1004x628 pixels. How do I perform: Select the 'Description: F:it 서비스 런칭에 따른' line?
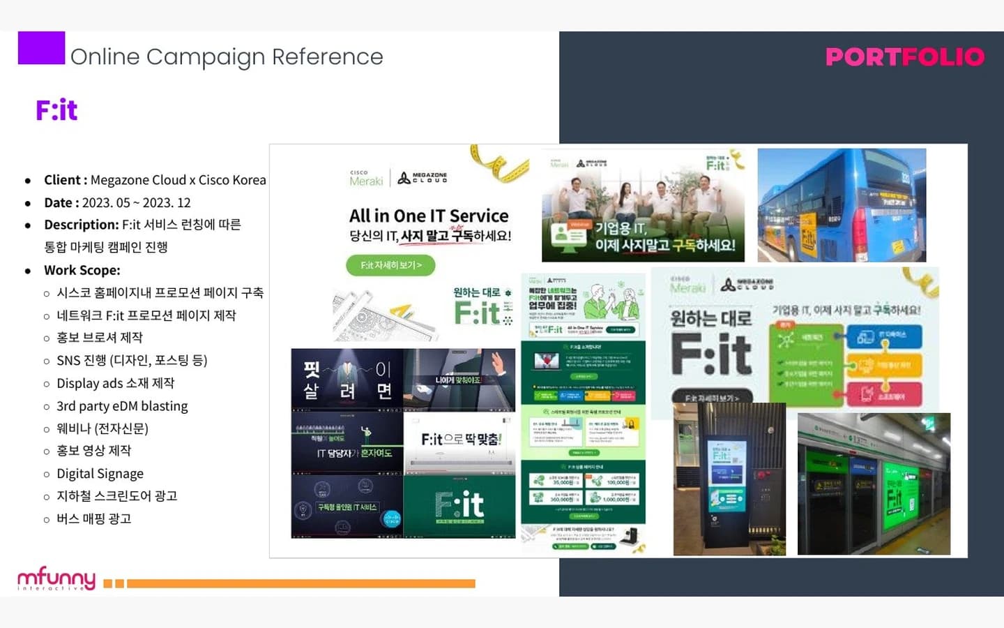point(142,225)
